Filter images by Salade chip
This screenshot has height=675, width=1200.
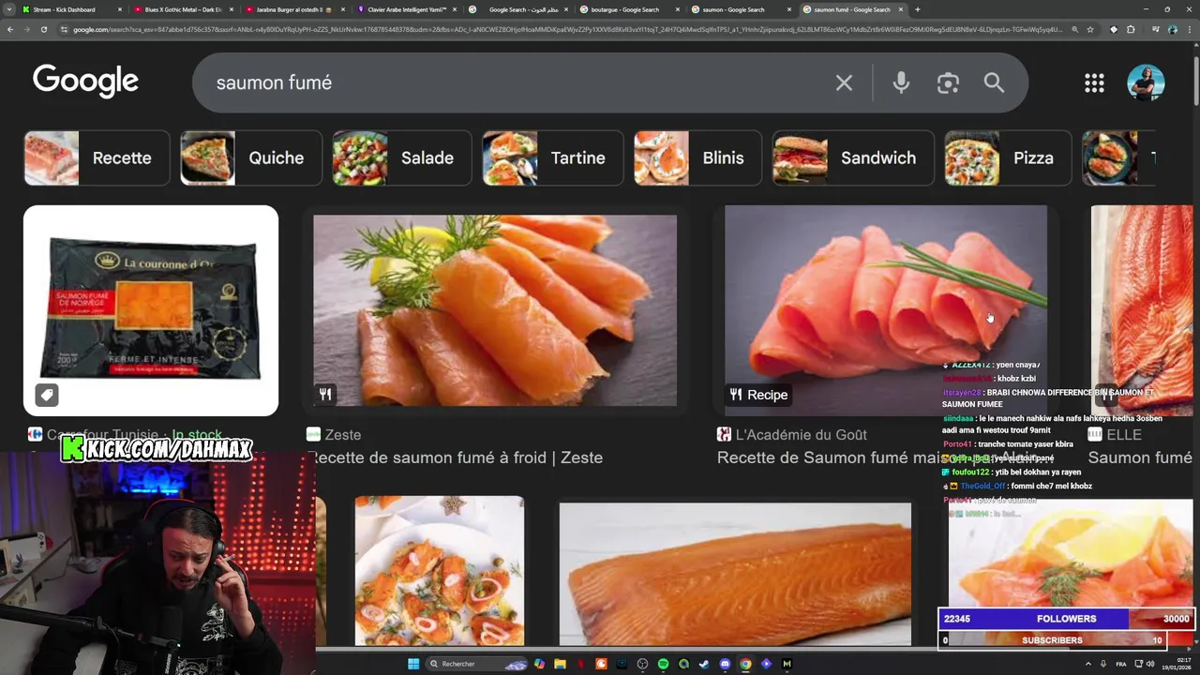coord(401,157)
